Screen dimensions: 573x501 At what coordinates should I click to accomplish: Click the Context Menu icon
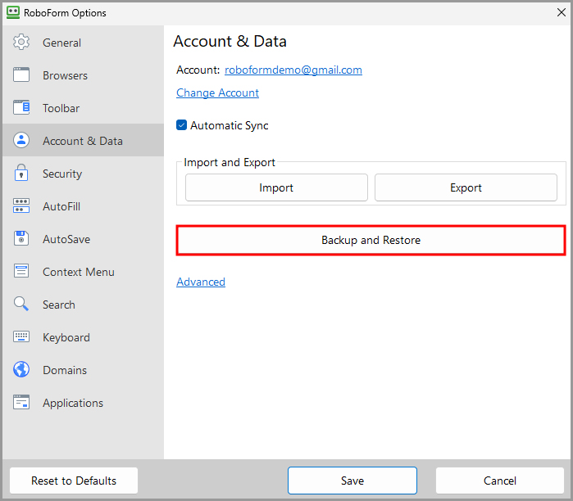21,271
